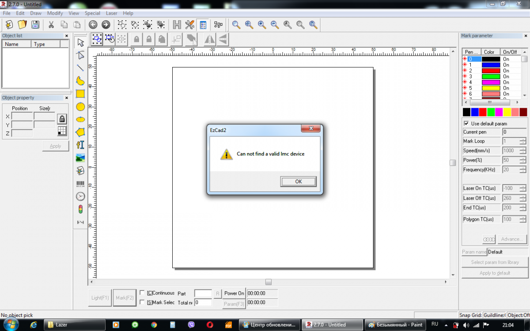Click the Total number input field

point(203,302)
